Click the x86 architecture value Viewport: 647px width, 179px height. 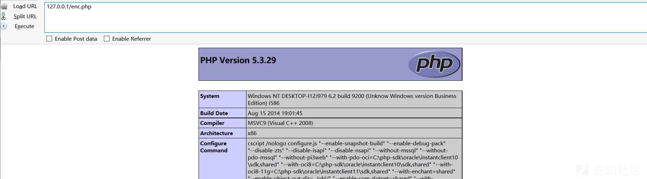[x=252, y=133]
